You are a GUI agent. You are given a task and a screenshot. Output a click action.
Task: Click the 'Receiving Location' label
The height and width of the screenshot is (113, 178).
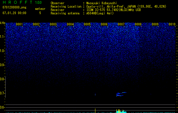pyautogui.click(x=66, y=6)
